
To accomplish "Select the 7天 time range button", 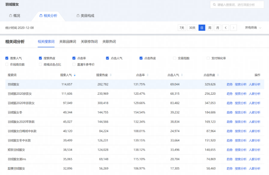I will pos(182,28).
